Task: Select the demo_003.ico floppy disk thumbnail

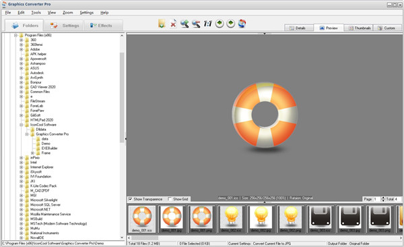Action: (x=321, y=219)
